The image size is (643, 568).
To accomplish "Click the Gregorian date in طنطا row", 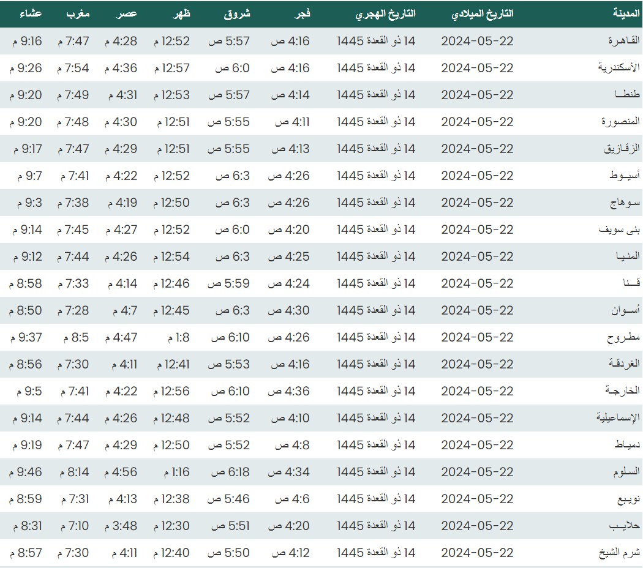I will [x=477, y=95].
